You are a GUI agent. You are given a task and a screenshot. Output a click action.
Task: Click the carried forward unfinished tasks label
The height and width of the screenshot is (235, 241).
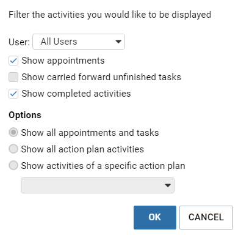(101, 77)
